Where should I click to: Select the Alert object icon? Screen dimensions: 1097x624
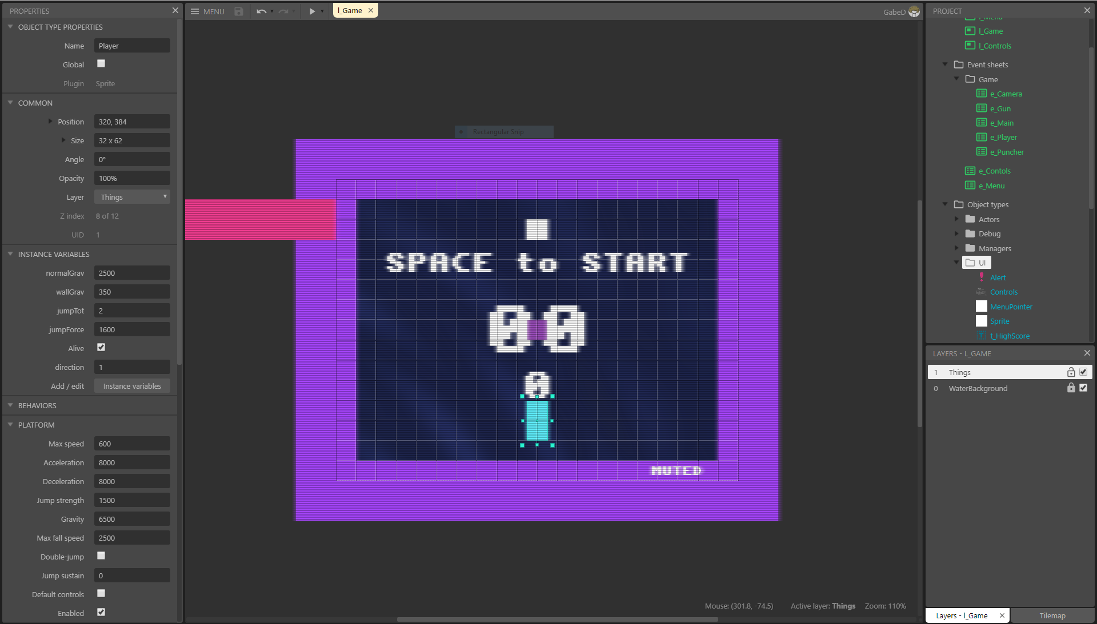point(982,277)
